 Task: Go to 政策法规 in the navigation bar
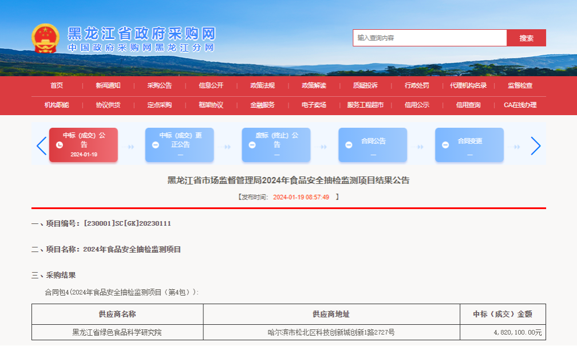click(x=262, y=85)
